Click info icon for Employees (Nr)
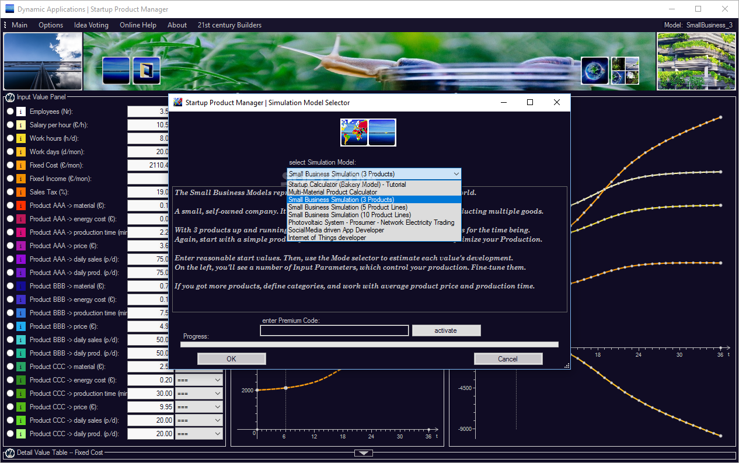Image resolution: width=739 pixels, height=463 pixels. (x=21, y=112)
